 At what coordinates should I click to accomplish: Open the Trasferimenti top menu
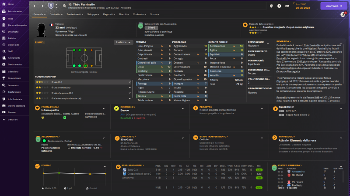point(75,14)
